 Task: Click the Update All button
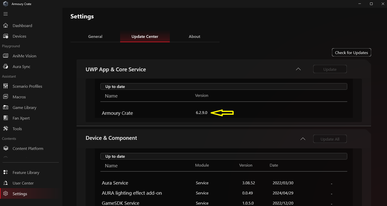pyautogui.click(x=330, y=139)
